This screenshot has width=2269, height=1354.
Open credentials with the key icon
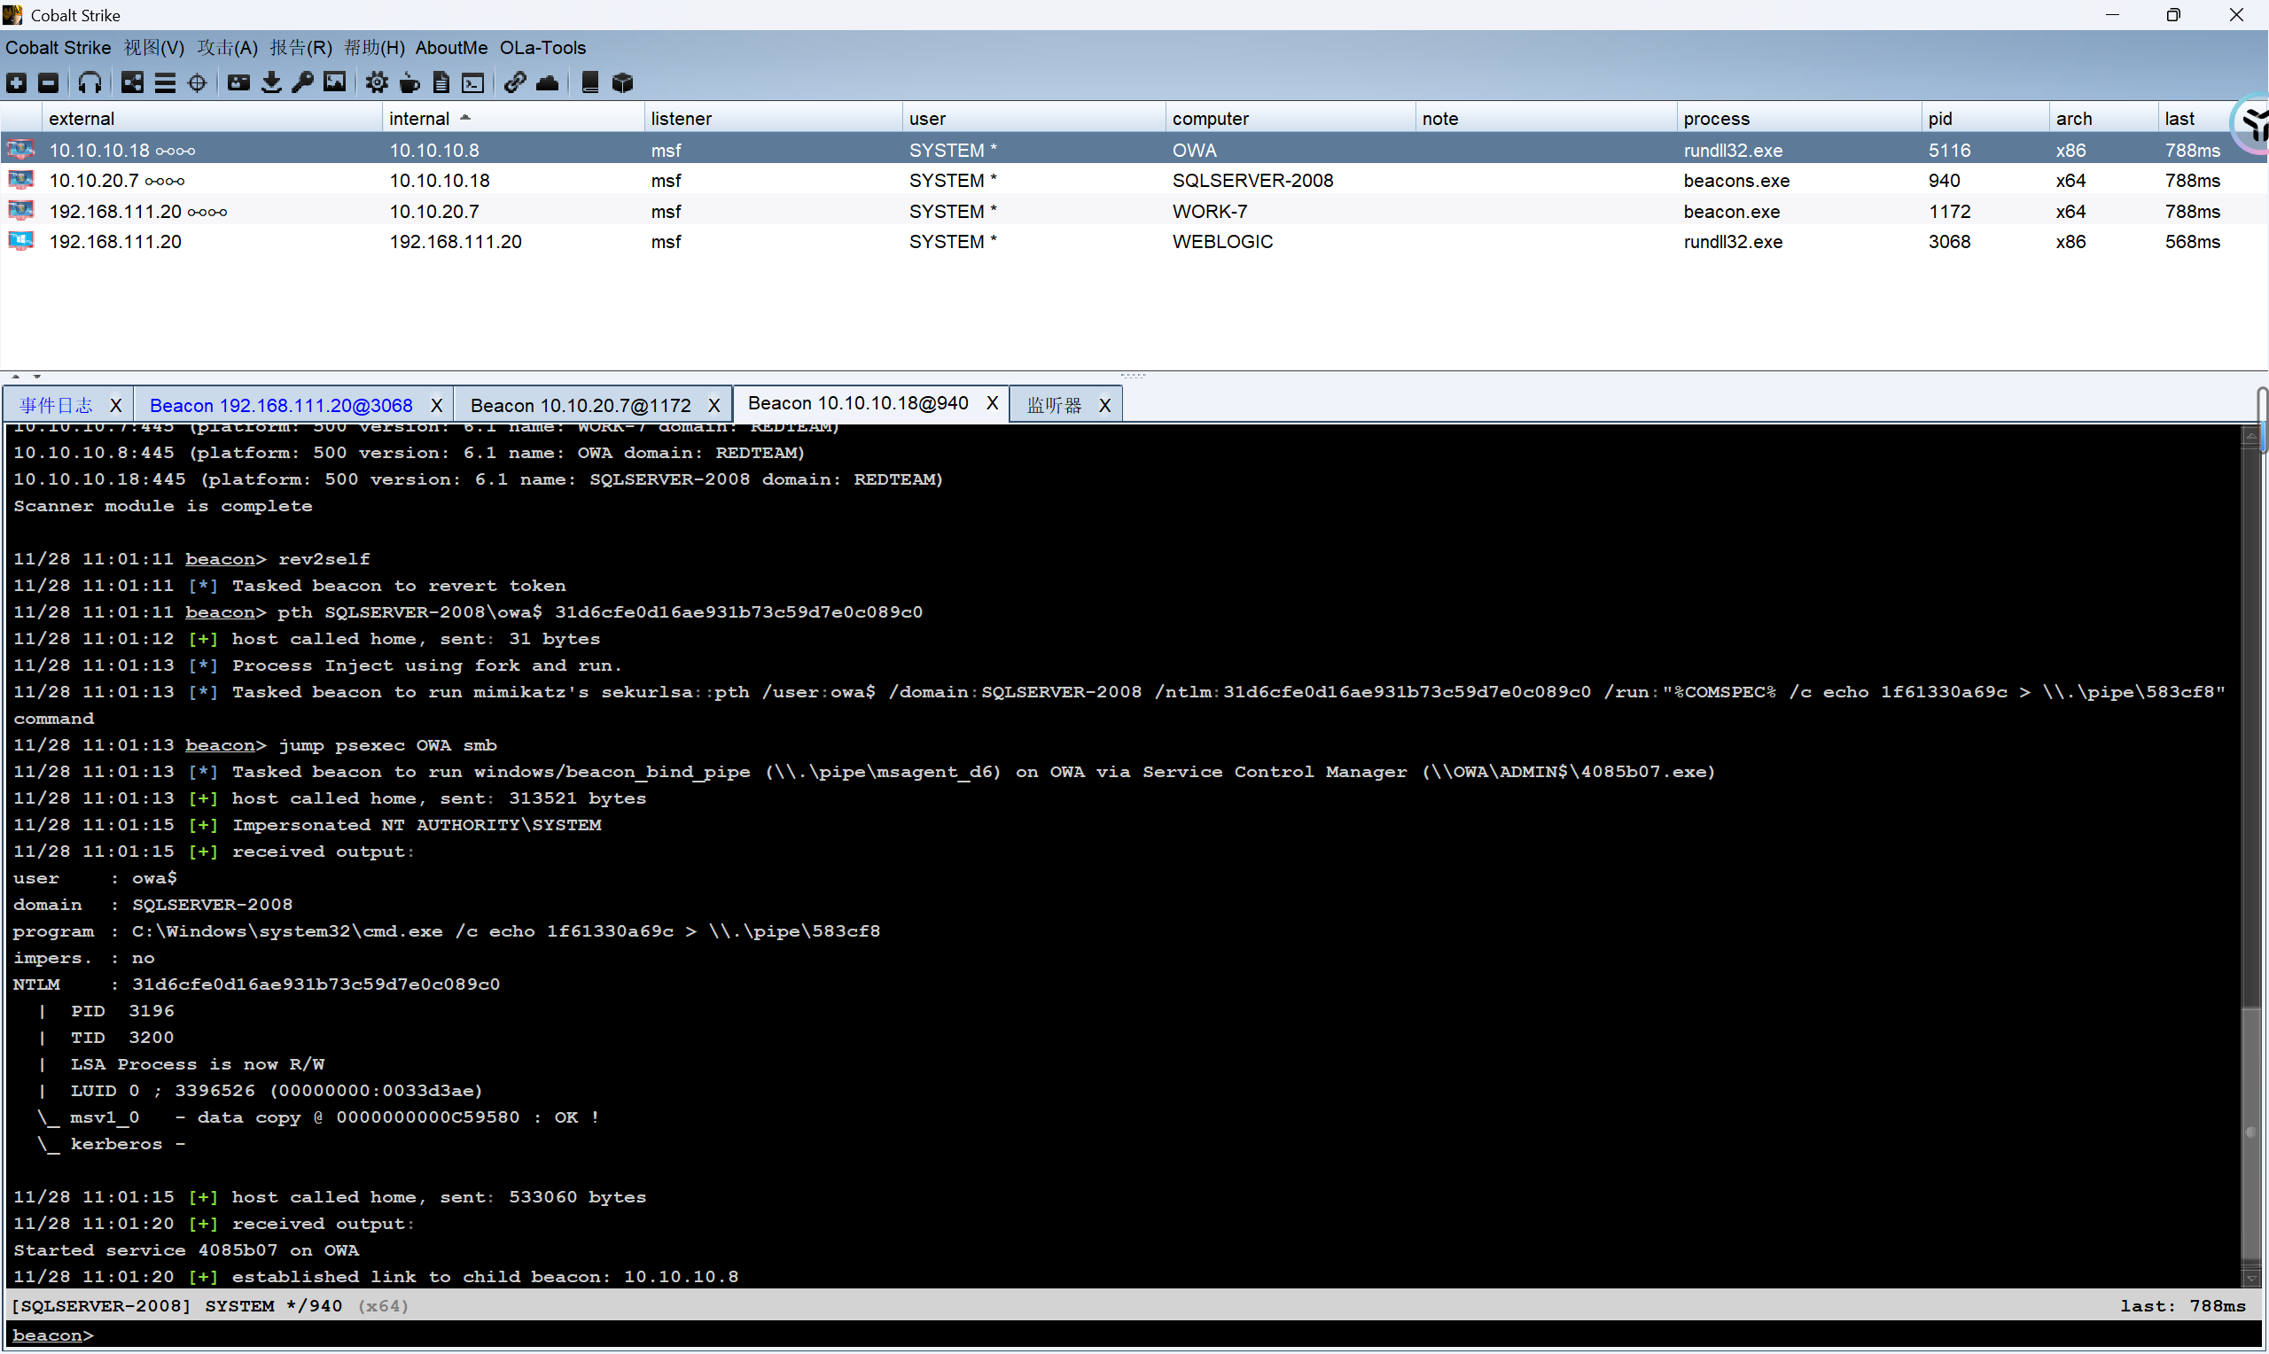pyautogui.click(x=303, y=83)
